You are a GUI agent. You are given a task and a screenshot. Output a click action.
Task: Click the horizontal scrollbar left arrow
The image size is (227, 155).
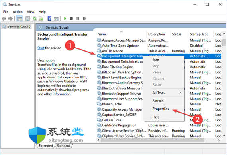pos(98,140)
